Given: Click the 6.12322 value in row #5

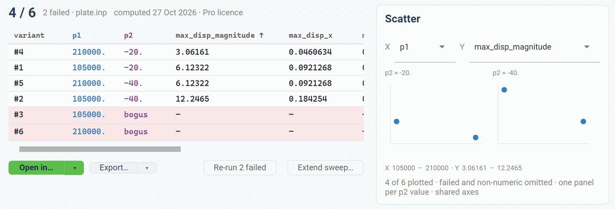Looking at the screenshot, I should [x=192, y=84].
